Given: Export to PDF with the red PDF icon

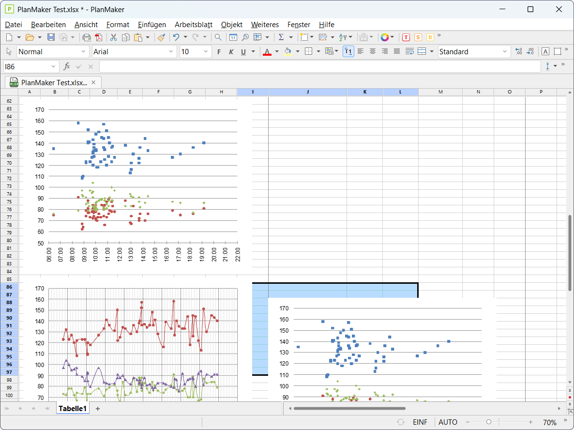Looking at the screenshot, I should [x=99, y=37].
